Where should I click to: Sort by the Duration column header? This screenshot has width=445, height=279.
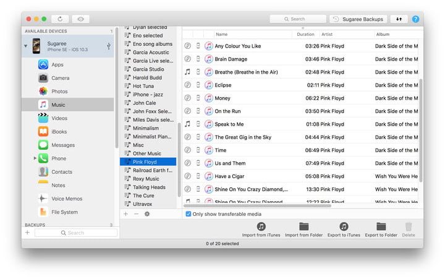point(305,35)
